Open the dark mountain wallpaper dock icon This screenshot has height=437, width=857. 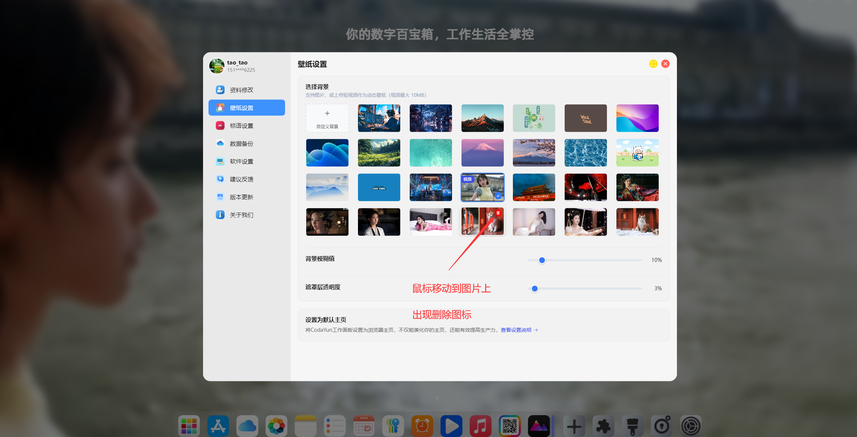coord(539,426)
